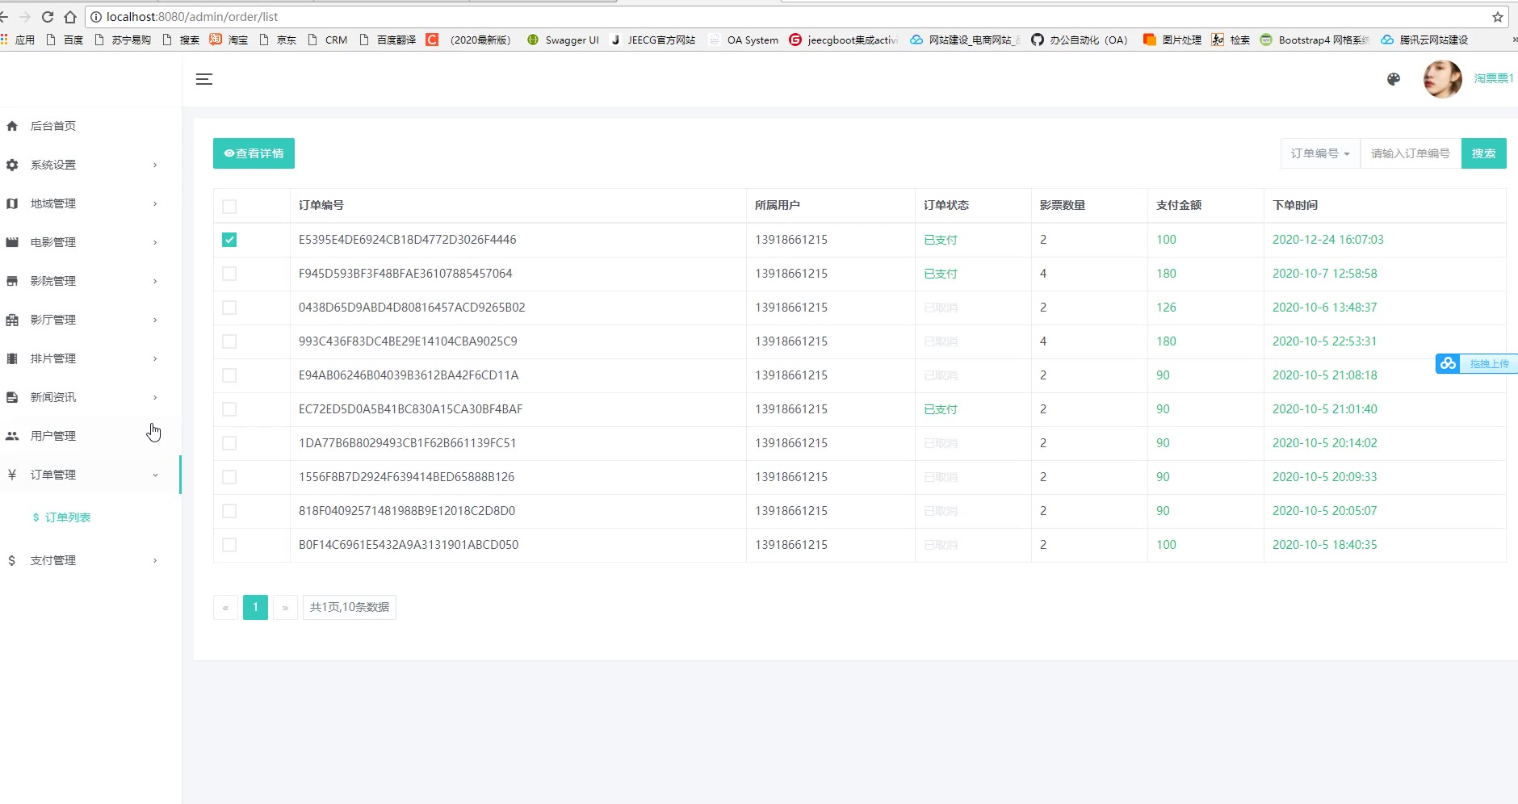Uncheck the checked order E5395E4DE6924CB18D4772D3026F4446
This screenshot has width=1518, height=804.
pyautogui.click(x=229, y=240)
